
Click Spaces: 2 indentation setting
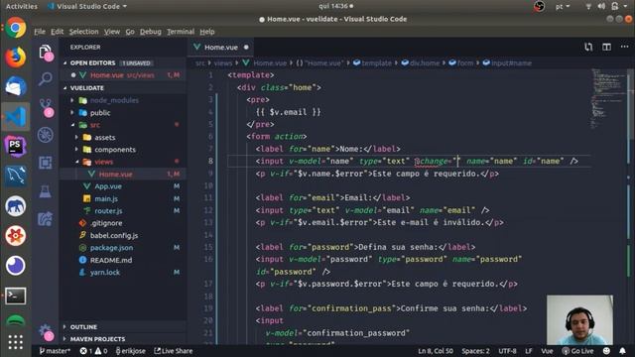tap(475, 351)
